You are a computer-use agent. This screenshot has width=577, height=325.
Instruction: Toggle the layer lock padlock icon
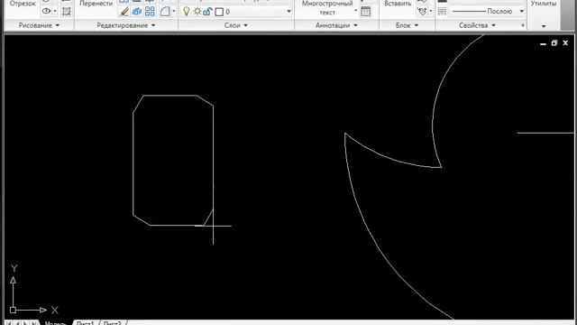[207, 12]
